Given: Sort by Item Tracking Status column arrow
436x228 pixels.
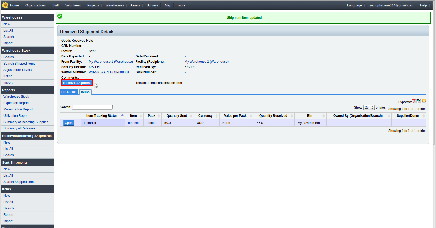Looking at the screenshot, I should pyautogui.click(x=122, y=115).
